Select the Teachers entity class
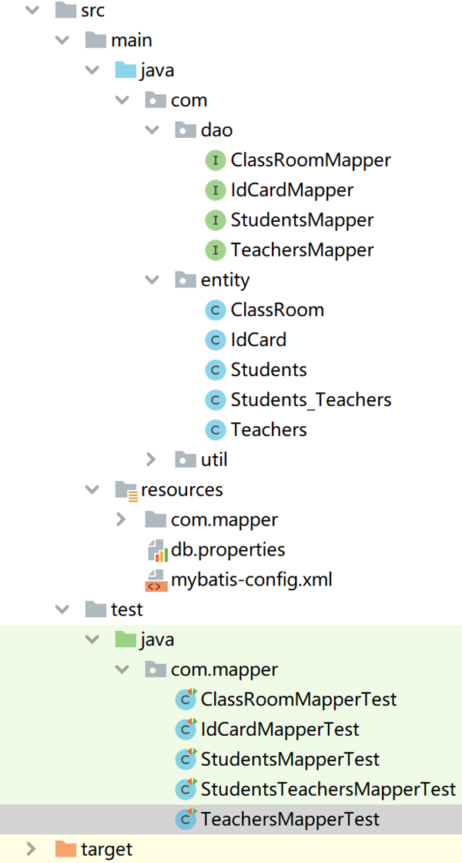Viewport: 462px width, 863px height. coord(269,430)
